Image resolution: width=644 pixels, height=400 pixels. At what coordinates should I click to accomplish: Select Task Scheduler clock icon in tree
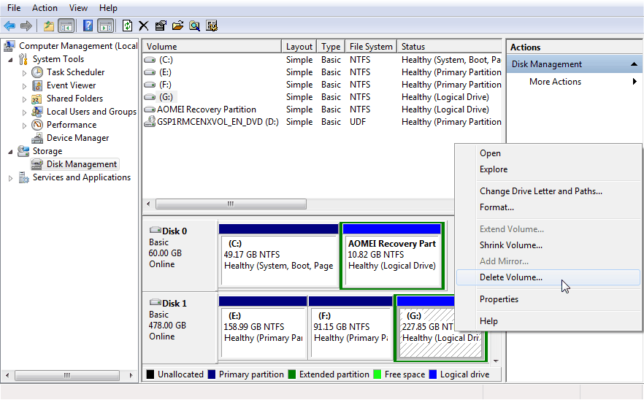37,72
